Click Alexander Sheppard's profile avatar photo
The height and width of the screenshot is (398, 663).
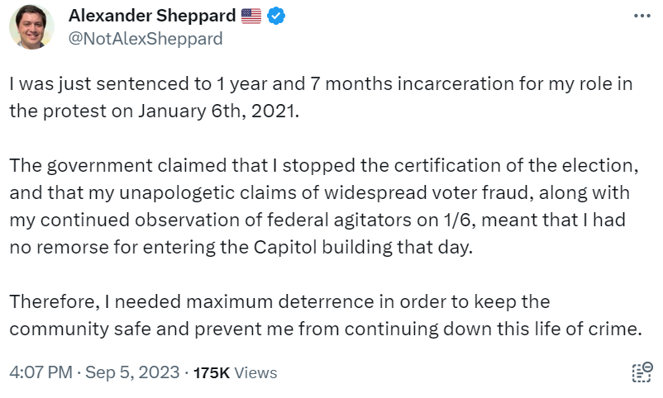tap(31, 26)
